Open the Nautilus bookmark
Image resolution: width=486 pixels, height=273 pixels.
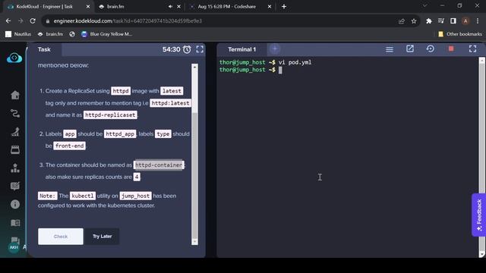(18, 34)
